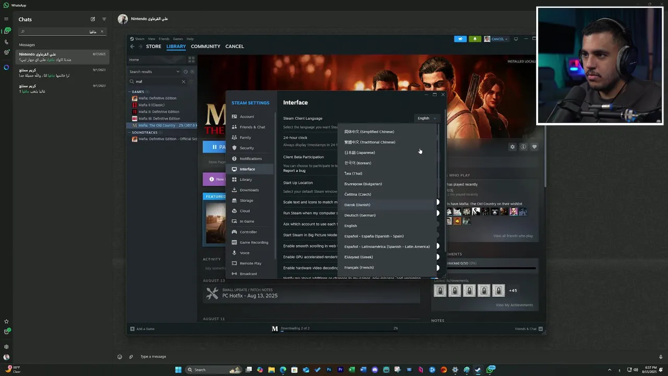Open the Game Recording settings section
Image resolution: width=668 pixels, height=376 pixels.
(250, 242)
